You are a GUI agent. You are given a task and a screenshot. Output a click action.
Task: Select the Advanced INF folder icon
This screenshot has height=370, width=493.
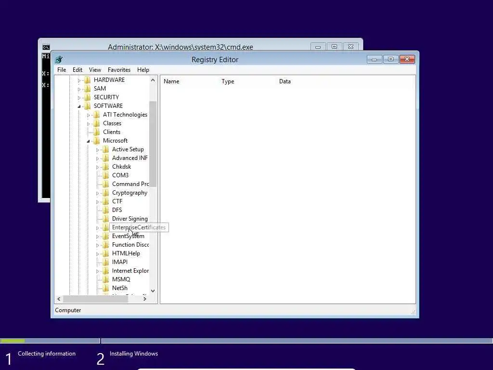tap(105, 158)
